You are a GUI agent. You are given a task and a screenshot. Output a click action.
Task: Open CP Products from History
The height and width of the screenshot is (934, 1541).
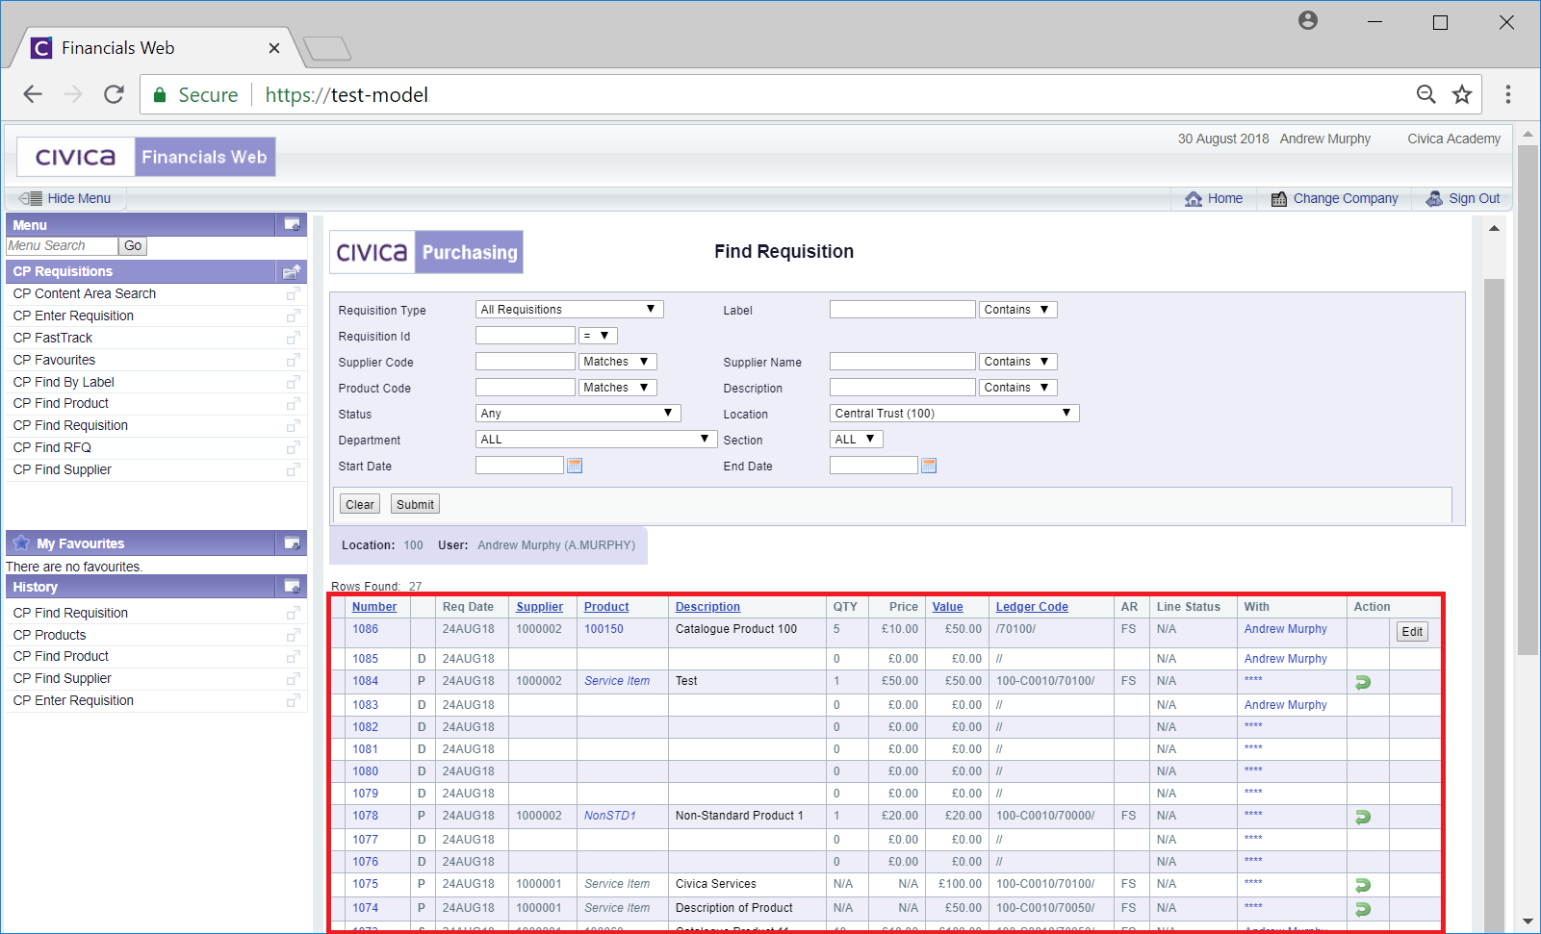49,635
